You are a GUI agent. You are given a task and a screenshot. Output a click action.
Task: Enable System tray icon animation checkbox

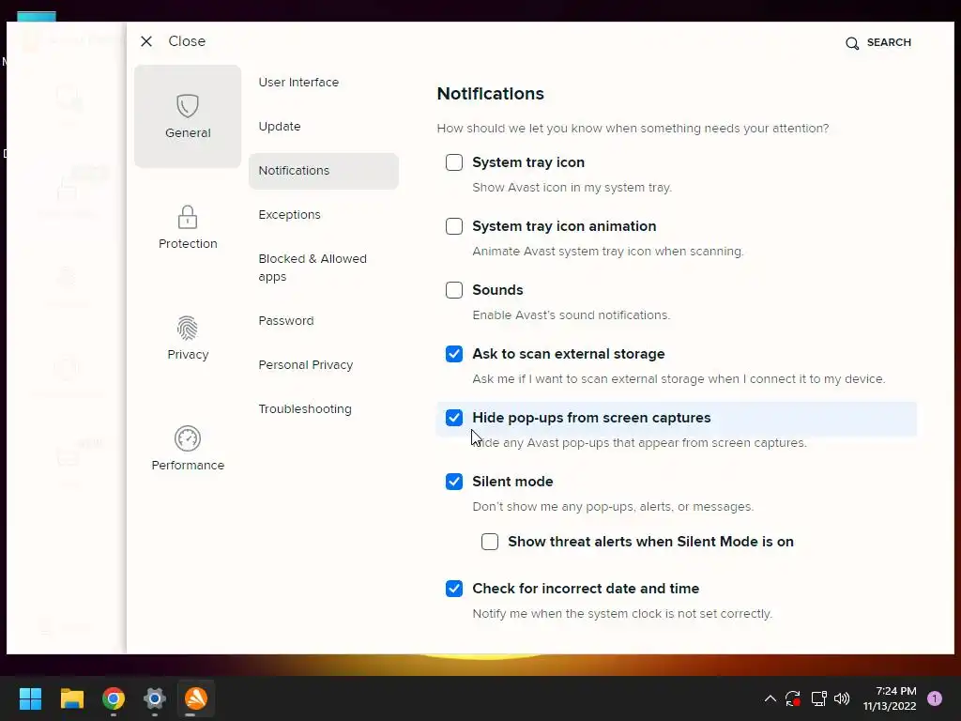click(454, 226)
